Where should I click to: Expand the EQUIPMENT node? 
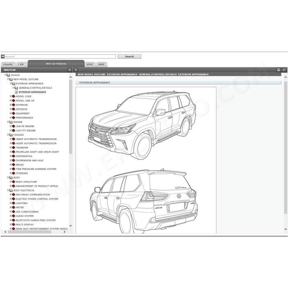tap(11, 113)
